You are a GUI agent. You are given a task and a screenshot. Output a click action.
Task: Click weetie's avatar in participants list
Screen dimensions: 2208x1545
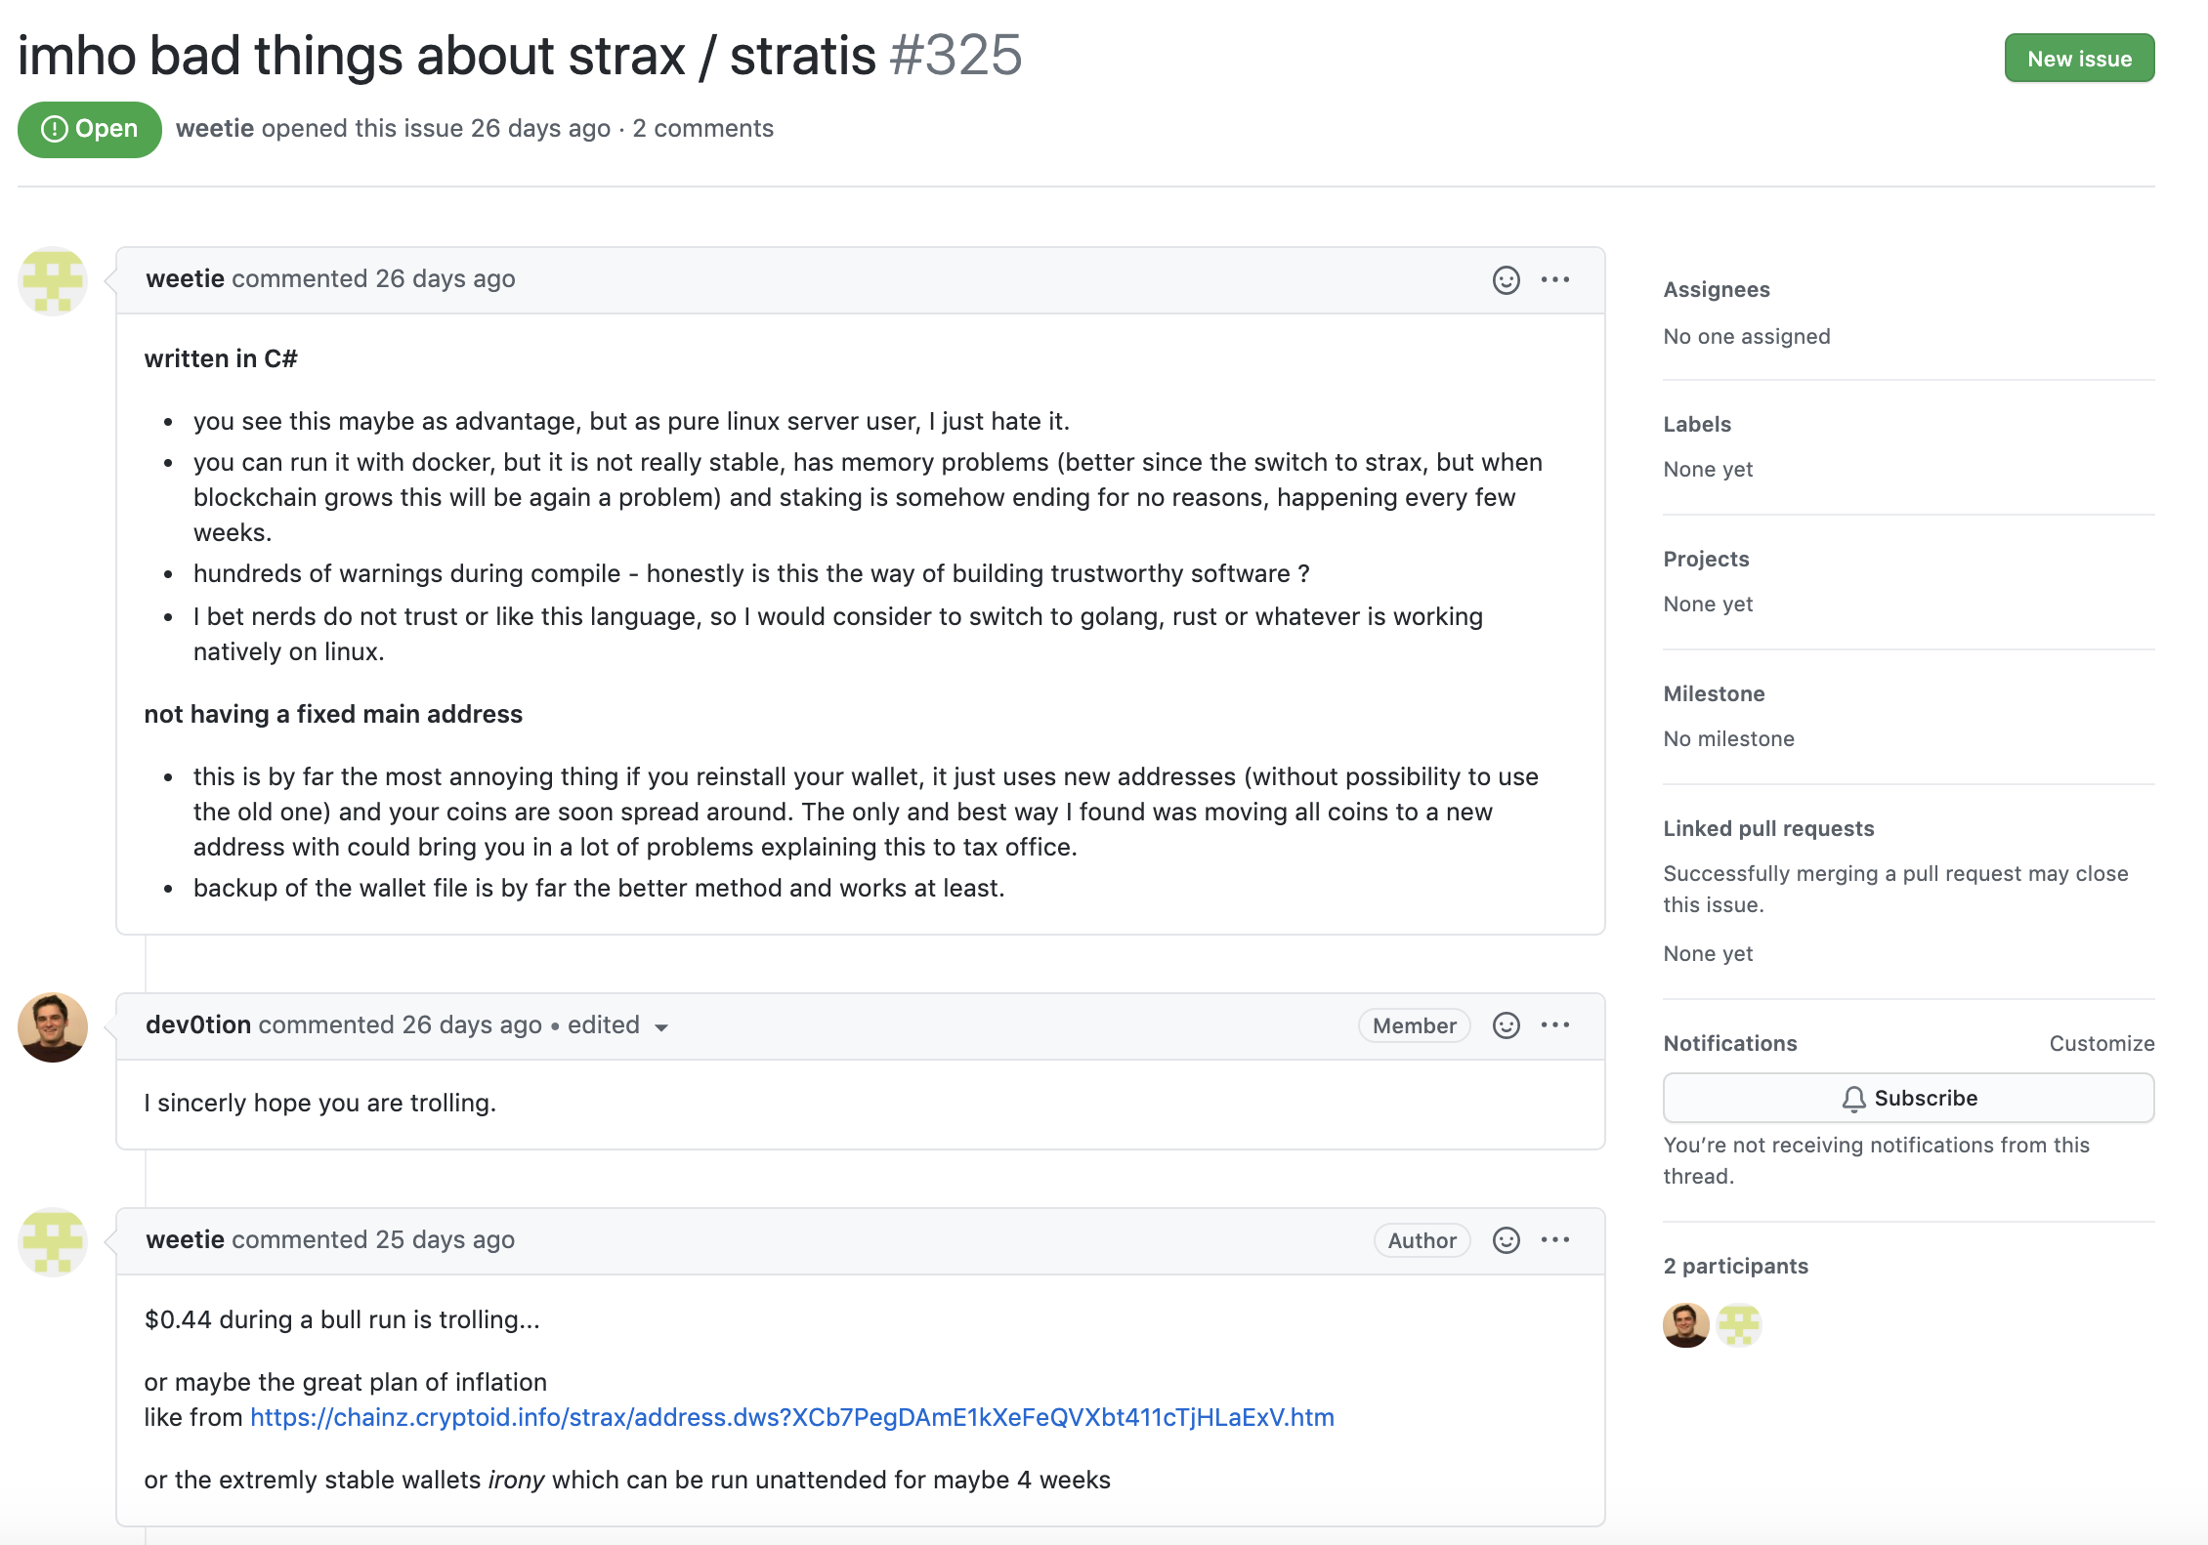[x=1739, y=1325]
